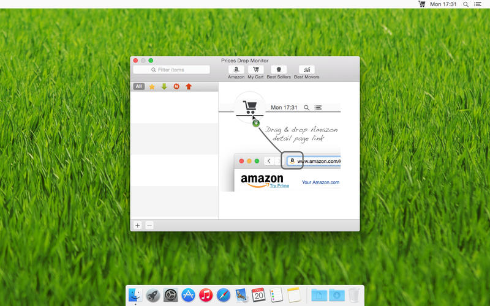
Task: Open Spotlight search in the menu bar
Action: (x=466, y=4)
